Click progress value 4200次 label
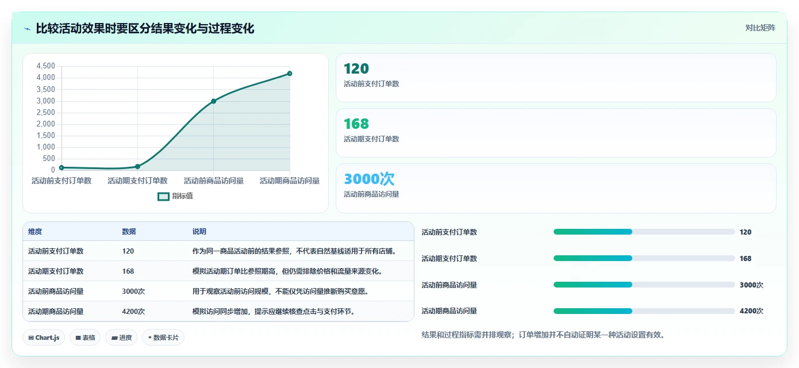 [751, 311]
